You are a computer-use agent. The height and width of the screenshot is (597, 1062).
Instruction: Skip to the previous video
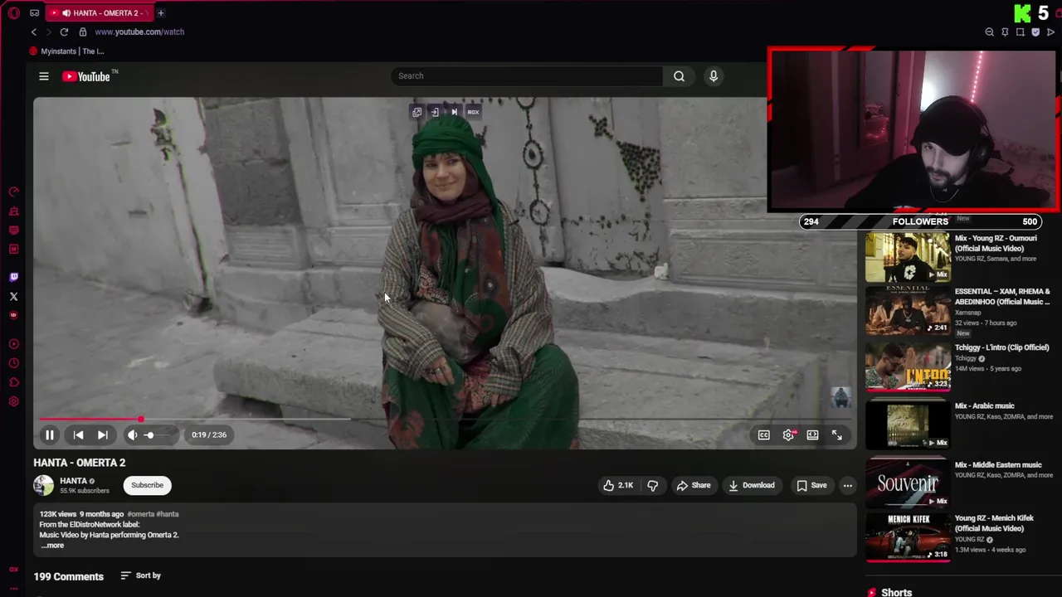pyautogui.click(x=78, y=434)
